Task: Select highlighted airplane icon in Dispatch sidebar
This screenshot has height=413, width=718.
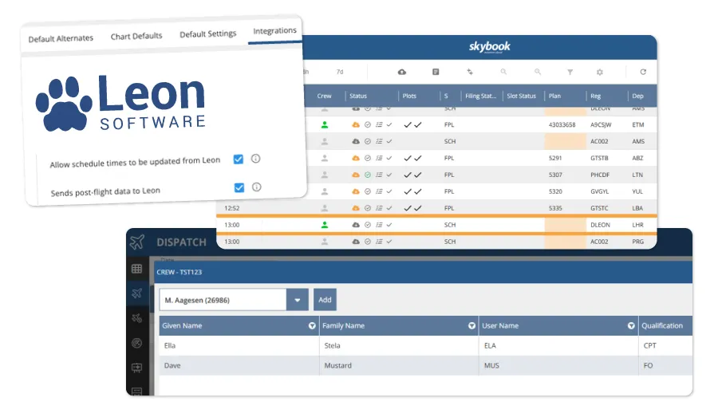Action: [136, 293]
